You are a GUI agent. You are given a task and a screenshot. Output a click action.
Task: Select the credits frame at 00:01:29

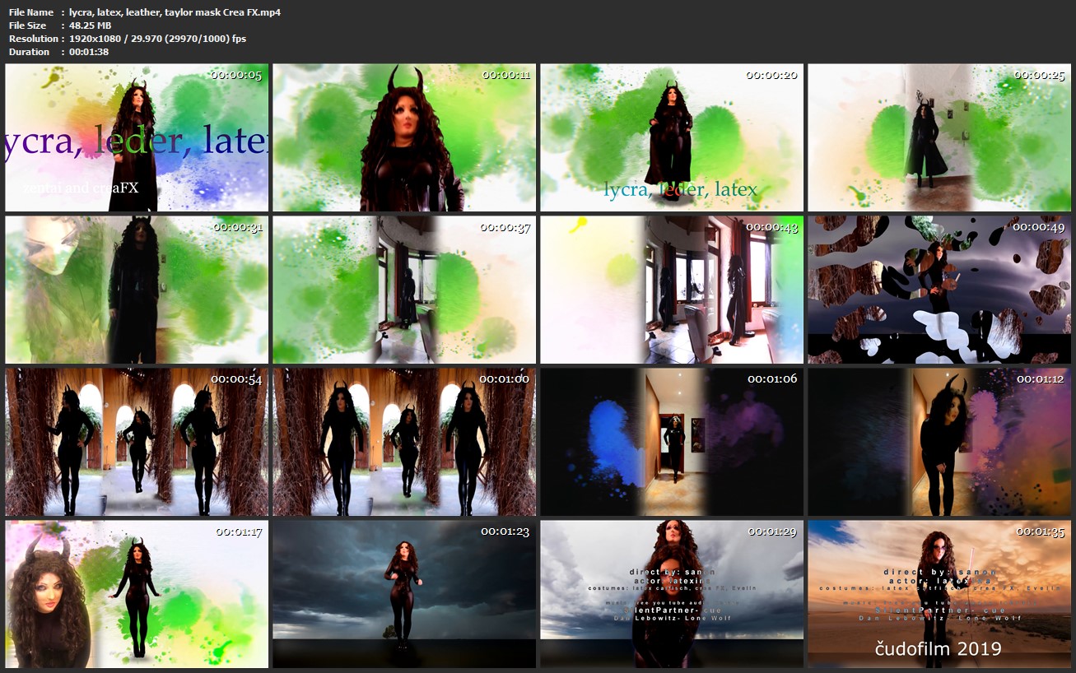pyautogui.click(x=672, y=594)
